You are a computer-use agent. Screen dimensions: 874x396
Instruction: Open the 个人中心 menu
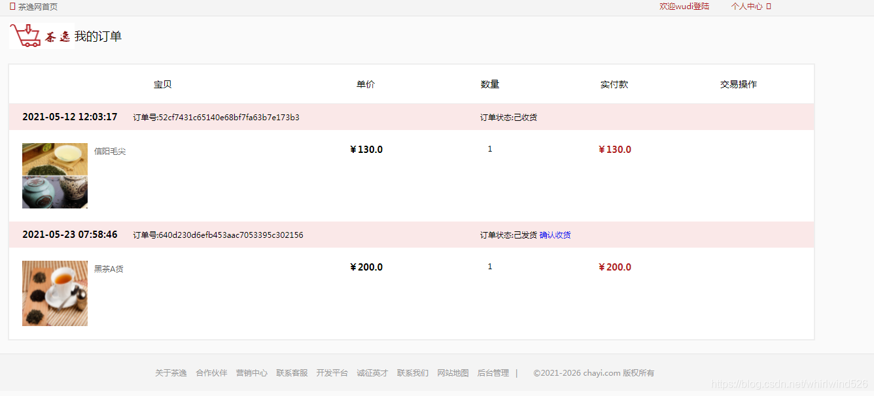coord(746,7)
